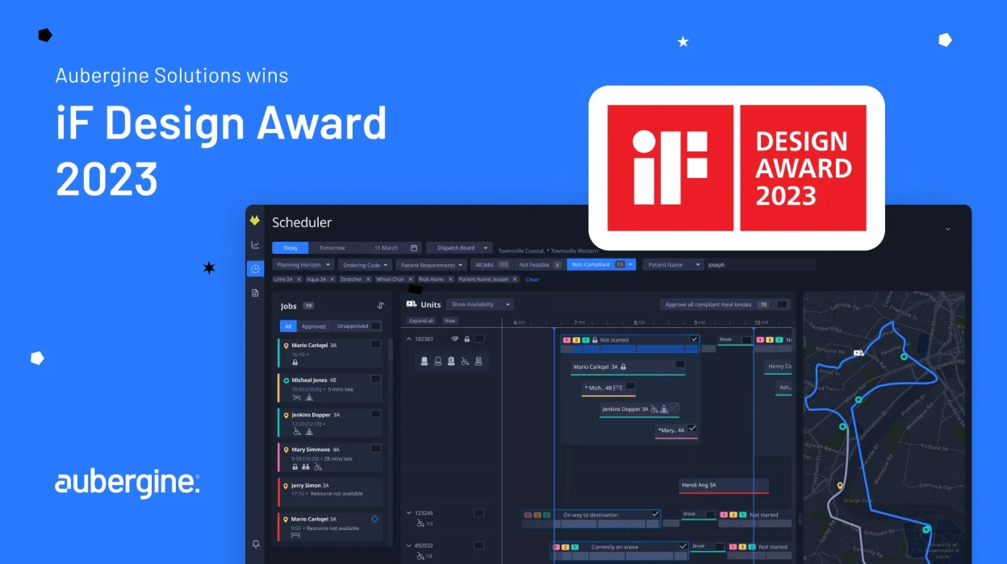Toggle the unit 123245 checkbox

[x=478, y=512]
